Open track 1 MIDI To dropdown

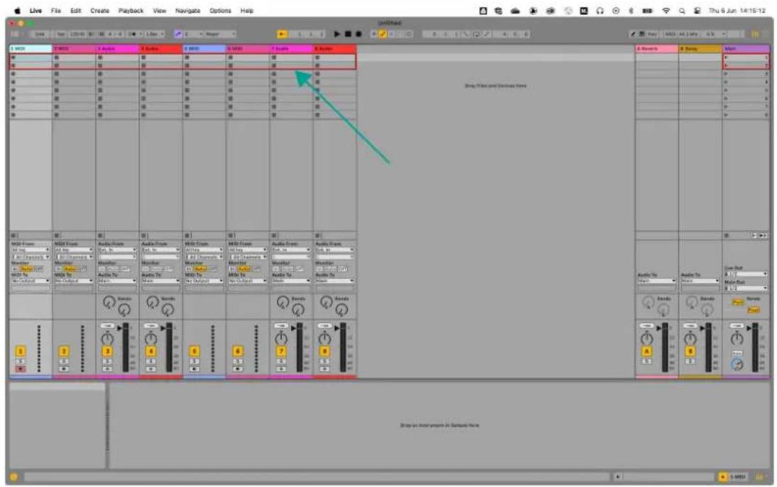pyautogui.click(x=31, y=281)
